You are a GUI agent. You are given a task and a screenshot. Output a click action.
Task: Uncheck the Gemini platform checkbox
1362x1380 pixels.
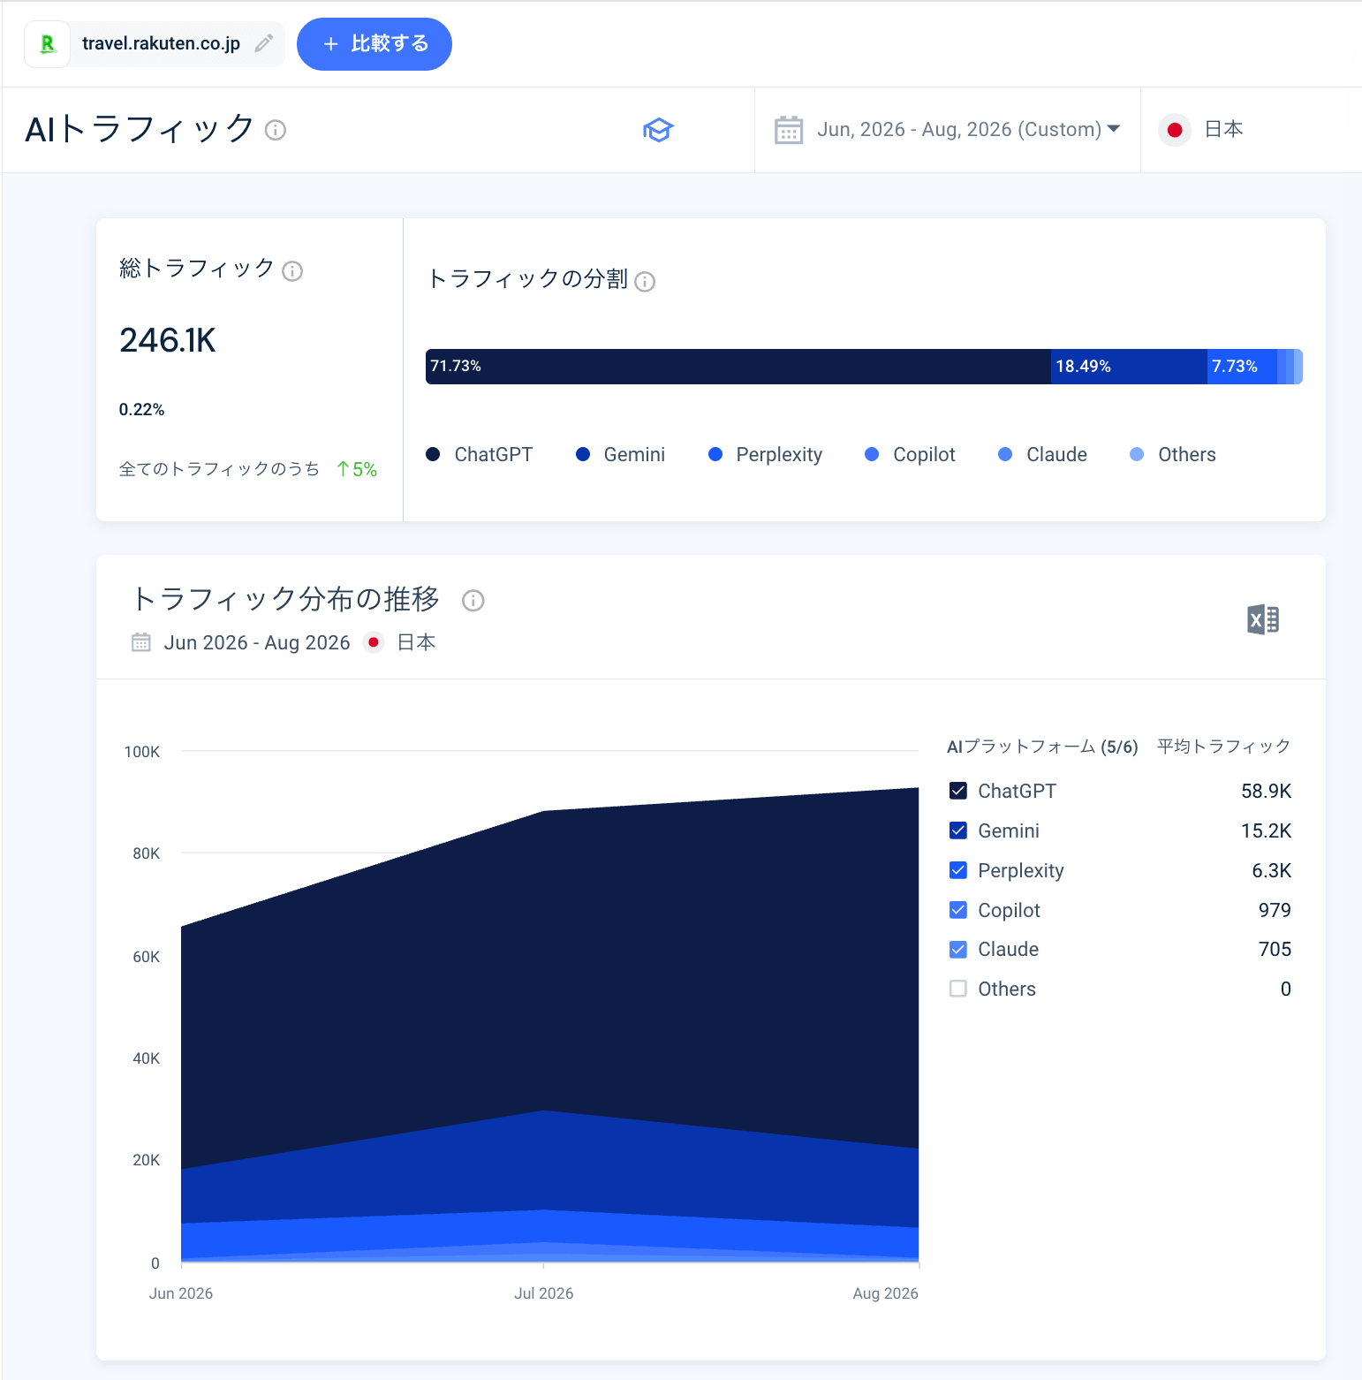tap(958, 830)
